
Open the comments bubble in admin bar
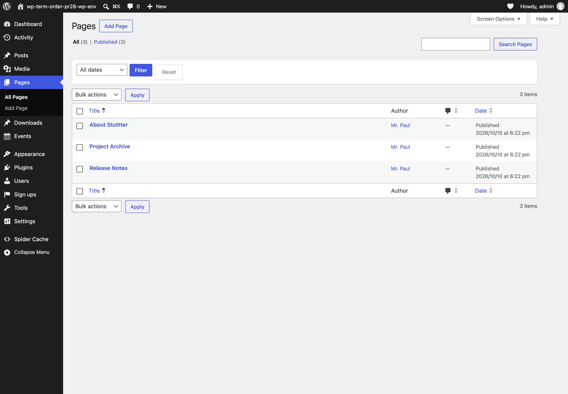click(x=130, y=6)
